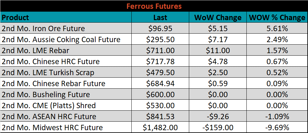Select the LME Turkish Scrap row label
The height and width of the screenshot is (133, 308).
66,72
